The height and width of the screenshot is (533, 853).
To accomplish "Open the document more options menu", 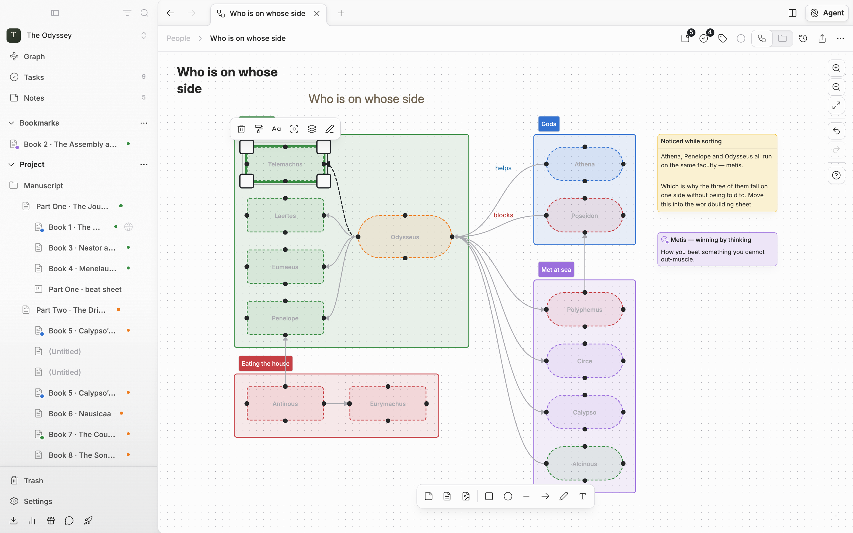I will coord(841,38).
